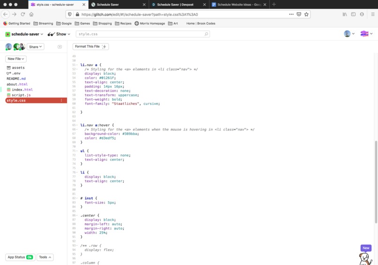378x265 pixels.
Task: Collapse the Glitch sidebar panel icon
Action: [60, 47]
